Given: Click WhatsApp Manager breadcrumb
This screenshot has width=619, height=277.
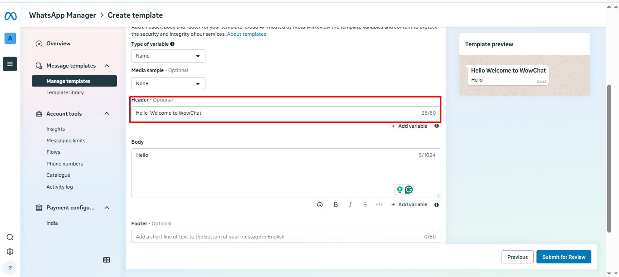Looking at the screenshot, I should 63,15.
